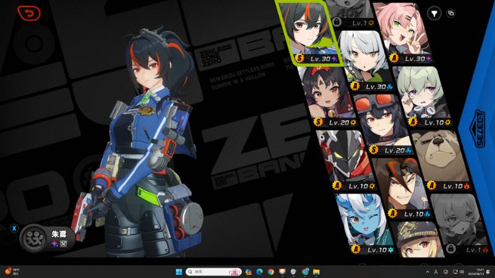495x278 pixels.
Task: Open the Copilot icon in the taskbar
Action: click(248, 272)
